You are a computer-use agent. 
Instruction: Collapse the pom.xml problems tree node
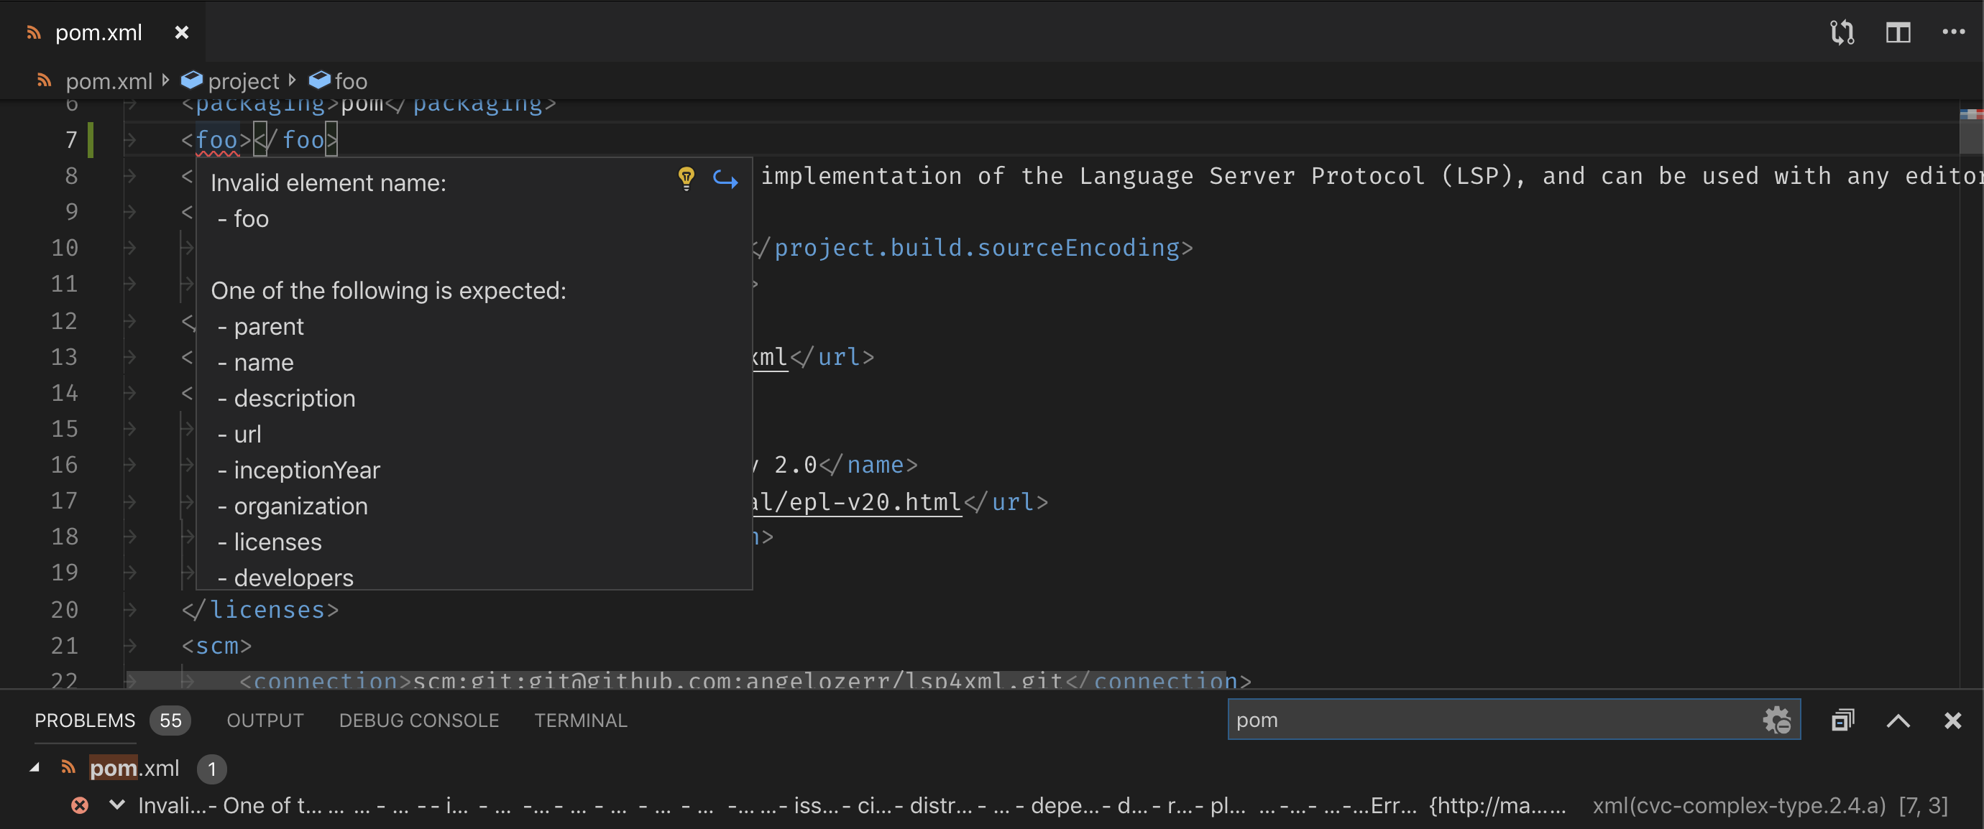click(35, 767)
